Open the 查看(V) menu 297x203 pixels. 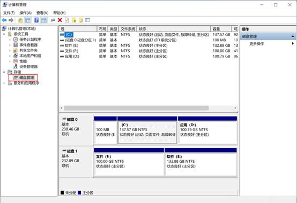(42, 13)
